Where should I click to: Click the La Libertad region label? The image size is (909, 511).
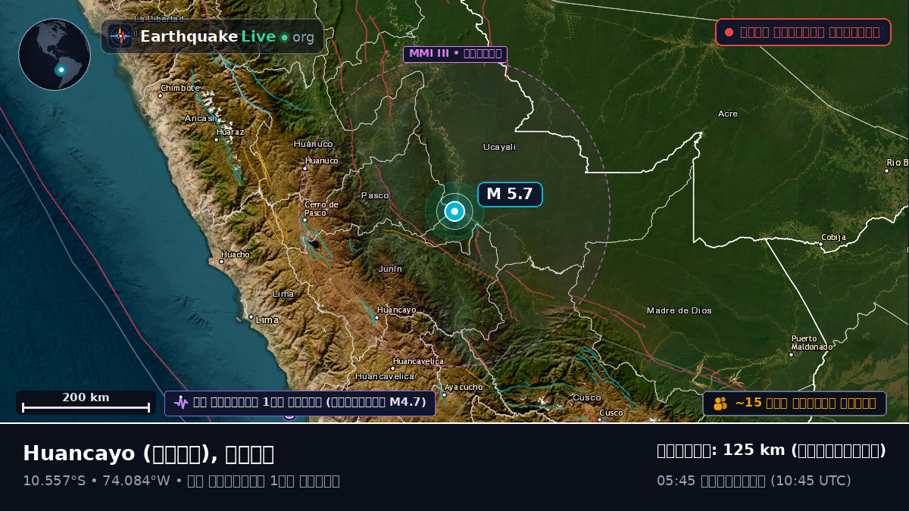(159, 19)
